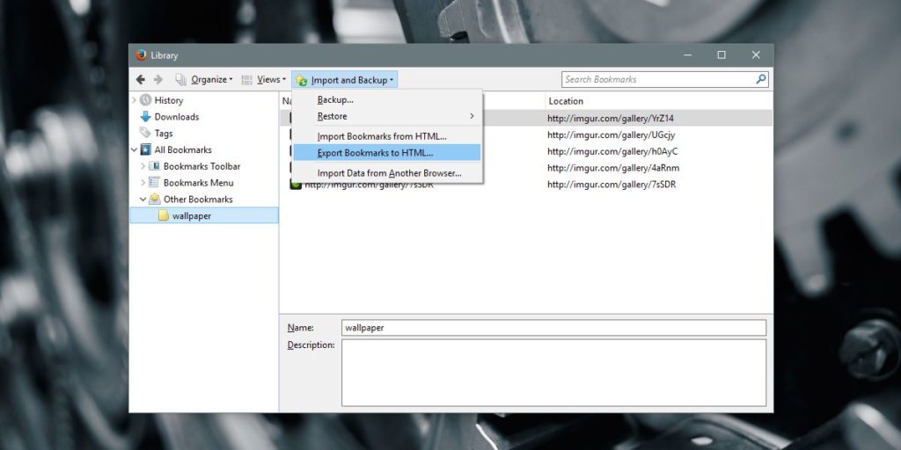Viewport: 901px width, 450px height.
Task: Choose Import Data from Another Browser...
Action: pyautogui.click(x=387, y=173)
